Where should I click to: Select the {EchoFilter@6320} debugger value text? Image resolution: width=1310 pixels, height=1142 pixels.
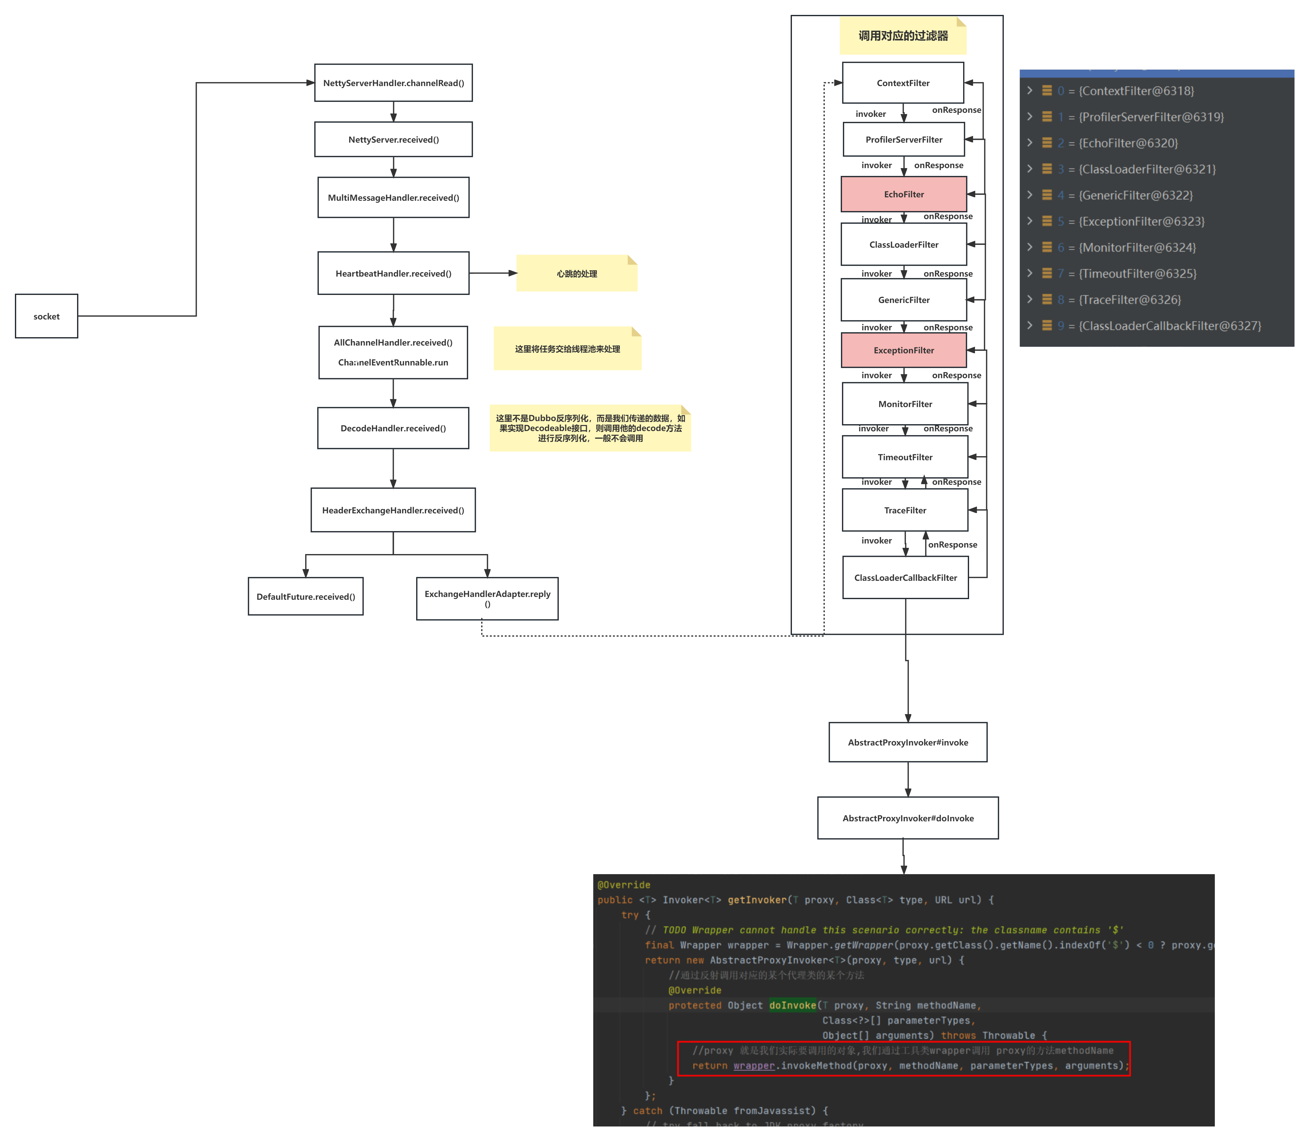click(1128, 143)
